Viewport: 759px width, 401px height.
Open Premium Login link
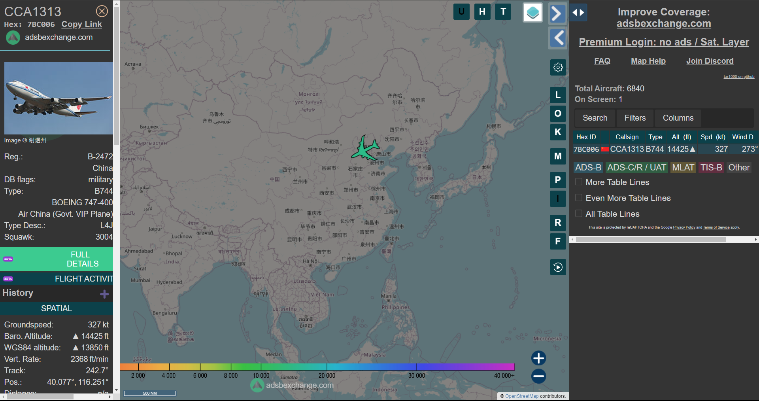tap(664, 42)
